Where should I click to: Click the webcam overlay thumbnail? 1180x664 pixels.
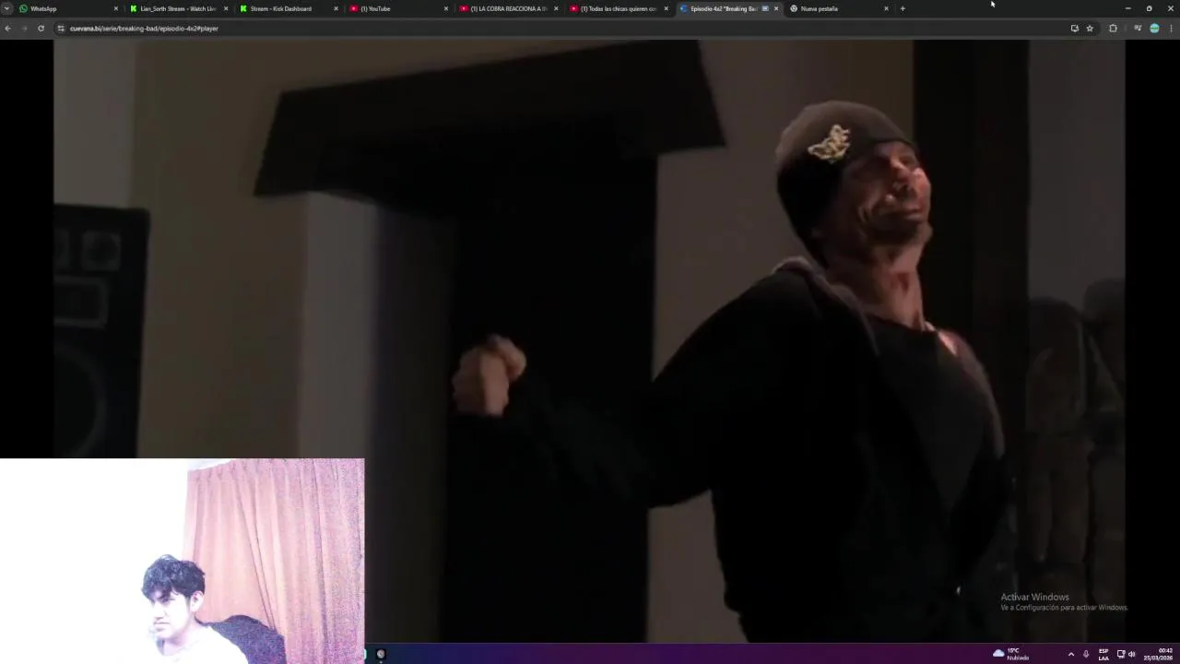point(182,561)
